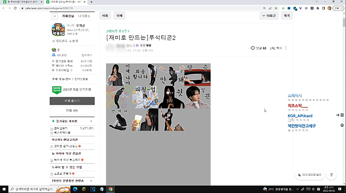Open the blue circular browser extension
346x193 pixels.
pyautogui.click(x=289, y=8)
